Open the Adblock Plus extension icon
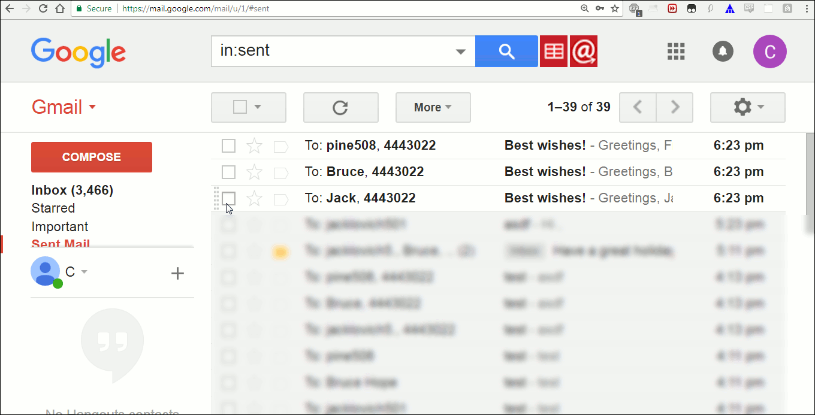The height and width of the screenshot is (415, 815). tap(634, 8)
